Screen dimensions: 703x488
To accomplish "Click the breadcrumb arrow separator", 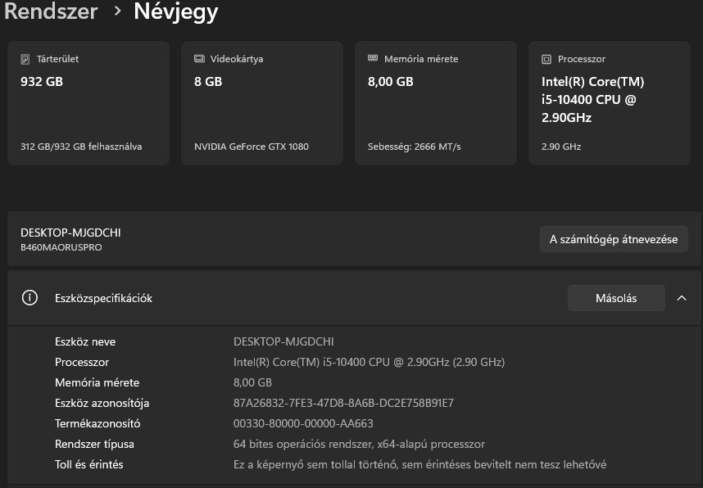I will pyautogui.click(x=117, y=11).
